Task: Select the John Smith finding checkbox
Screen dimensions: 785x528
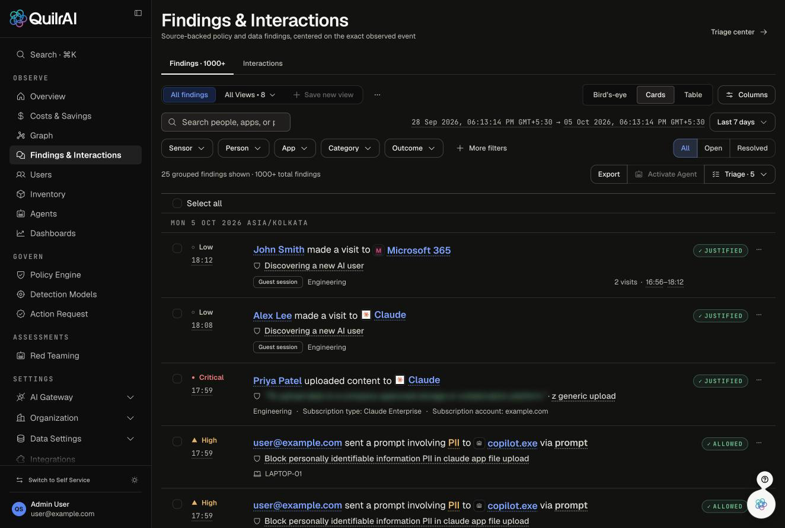Action: 177,248
